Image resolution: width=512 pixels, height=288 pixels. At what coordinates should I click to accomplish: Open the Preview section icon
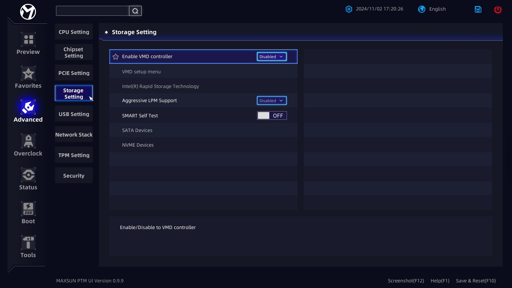click(x=28, y=39)
